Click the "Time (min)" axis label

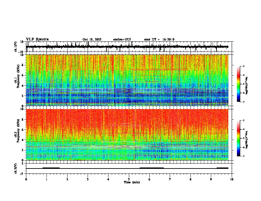pos(132,182)
